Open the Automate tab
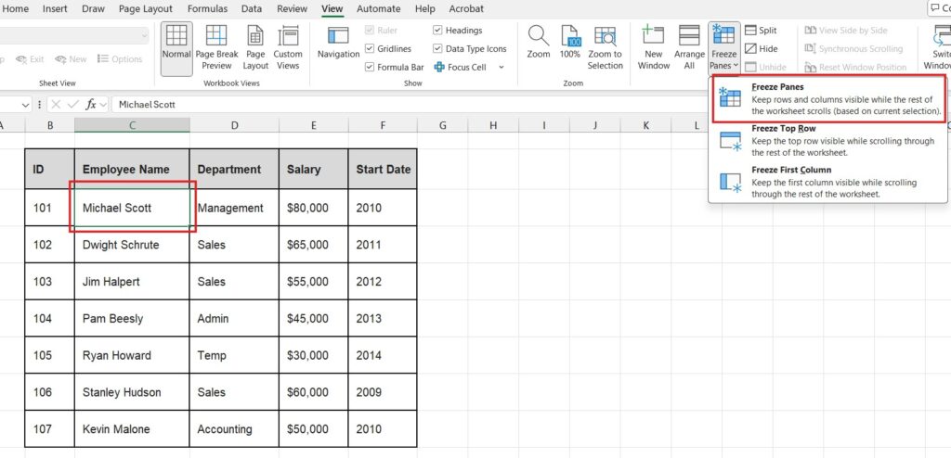 pyautogui.click(x=379, y=9)
